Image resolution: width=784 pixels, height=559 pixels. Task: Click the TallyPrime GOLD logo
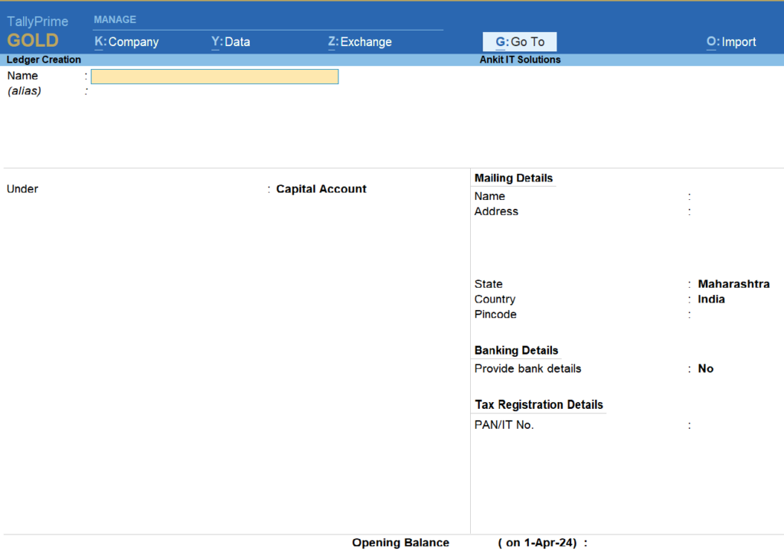36,31
